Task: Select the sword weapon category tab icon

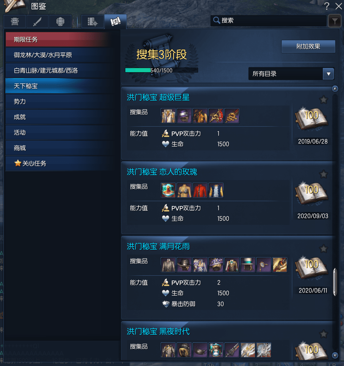Action: 37,21
